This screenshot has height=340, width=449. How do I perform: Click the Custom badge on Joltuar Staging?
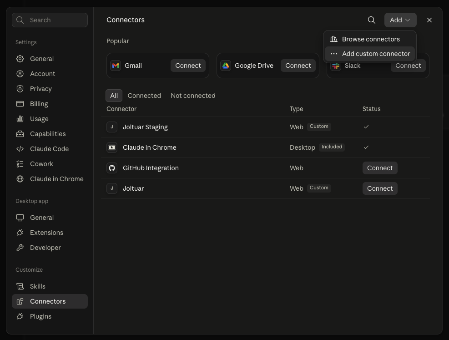319,127
